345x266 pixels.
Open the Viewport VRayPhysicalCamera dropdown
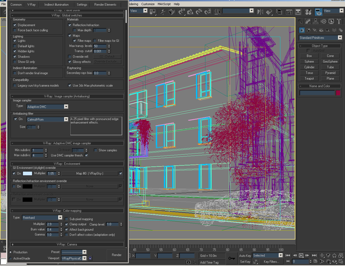point(74,258)
